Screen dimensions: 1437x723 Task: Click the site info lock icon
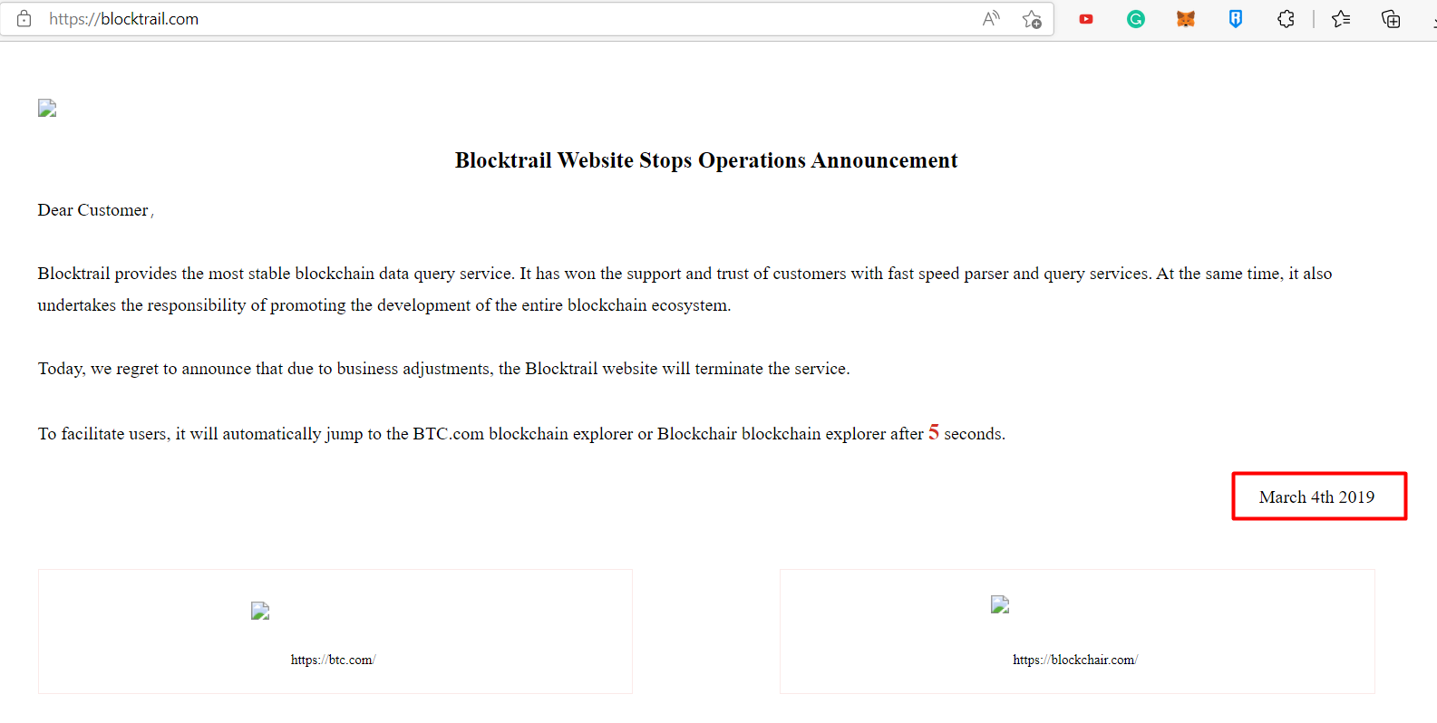[x=24, y=19]
